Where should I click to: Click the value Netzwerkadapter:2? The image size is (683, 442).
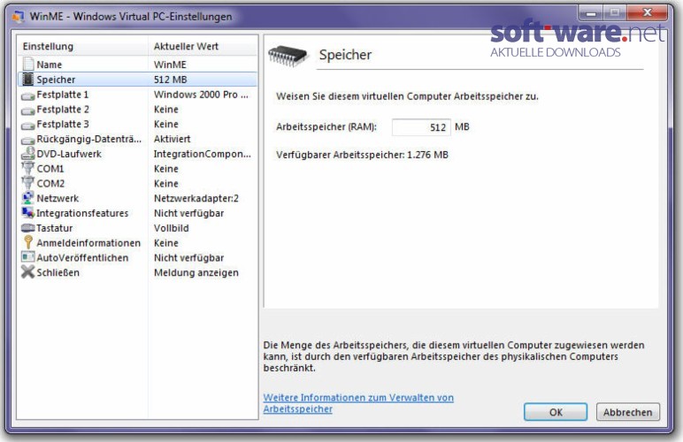coord(196,198)
